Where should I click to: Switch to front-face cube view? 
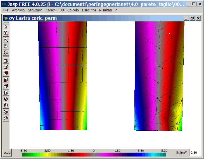pyautogui.click(x=6, y=80)
